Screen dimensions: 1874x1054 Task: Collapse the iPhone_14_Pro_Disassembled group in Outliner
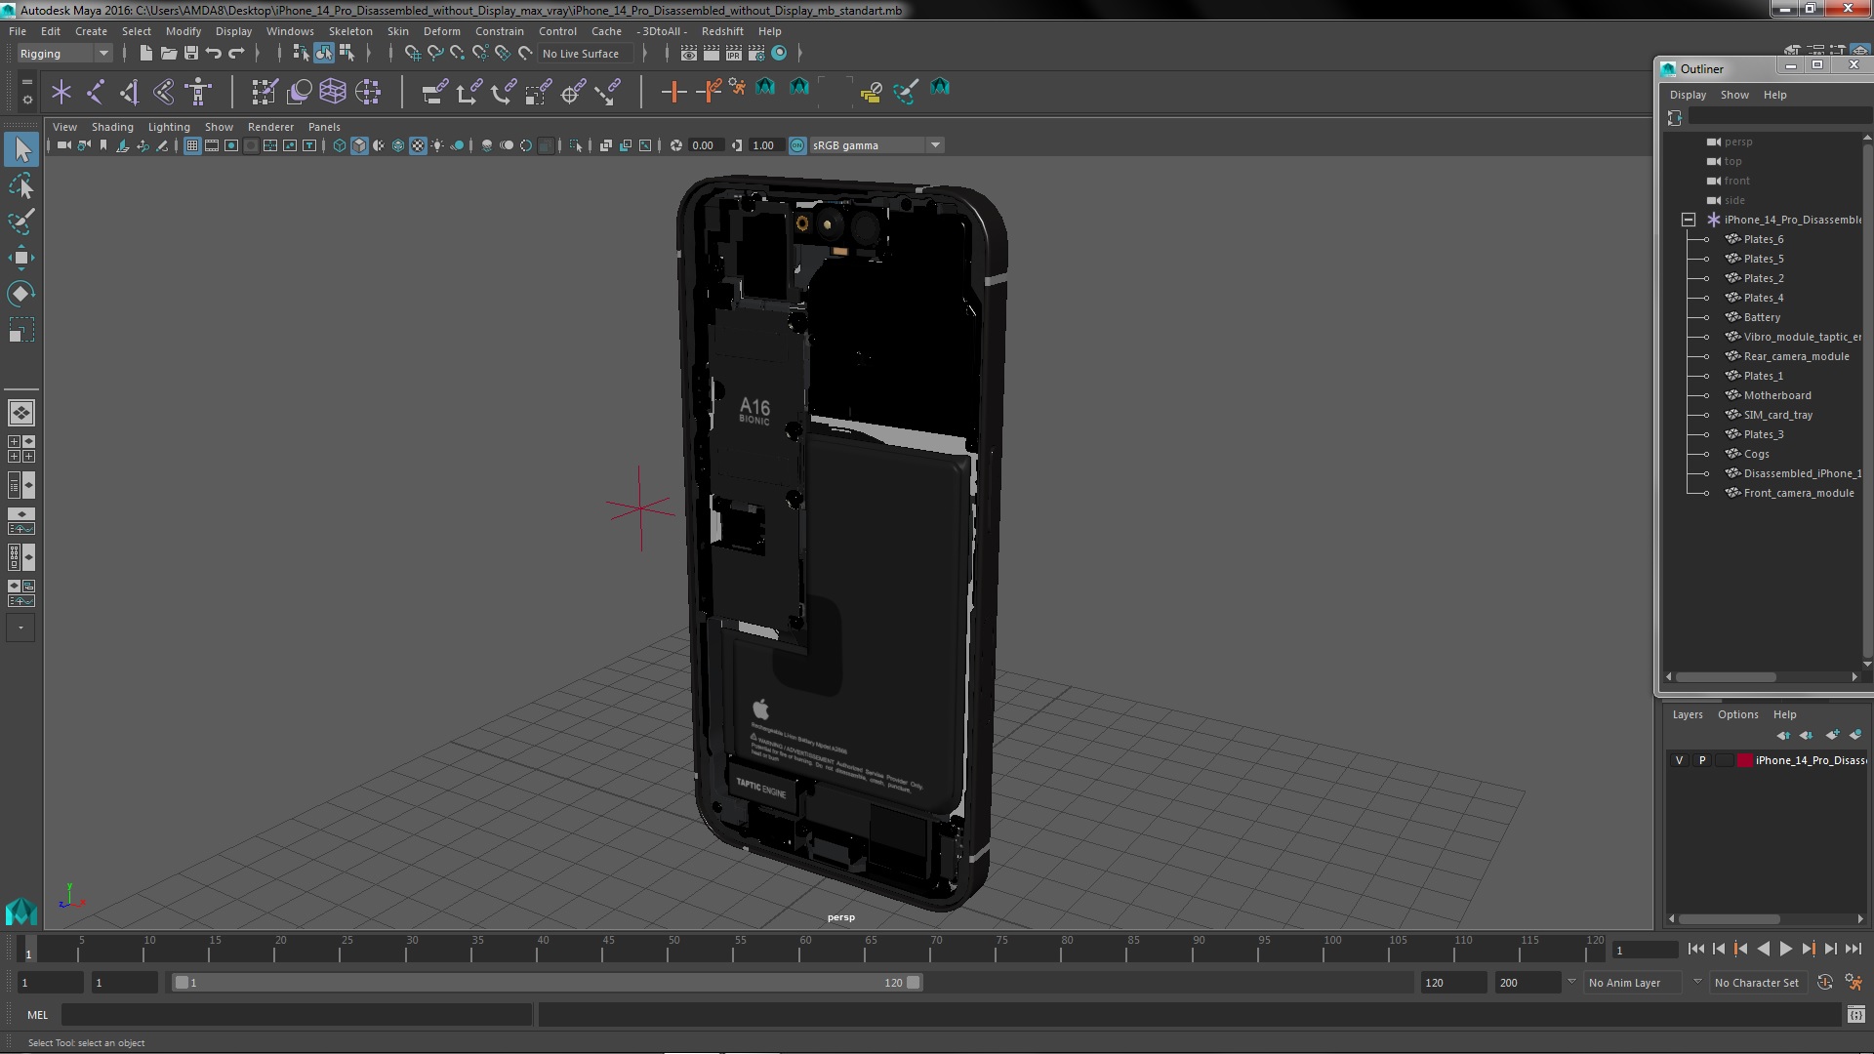[1688, 220]
